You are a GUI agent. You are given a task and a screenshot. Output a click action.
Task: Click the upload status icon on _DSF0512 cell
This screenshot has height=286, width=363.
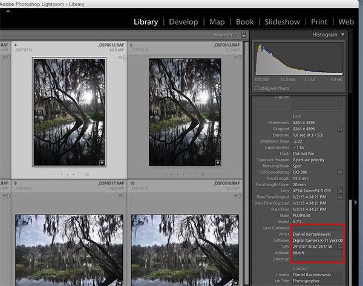[123, 58]
